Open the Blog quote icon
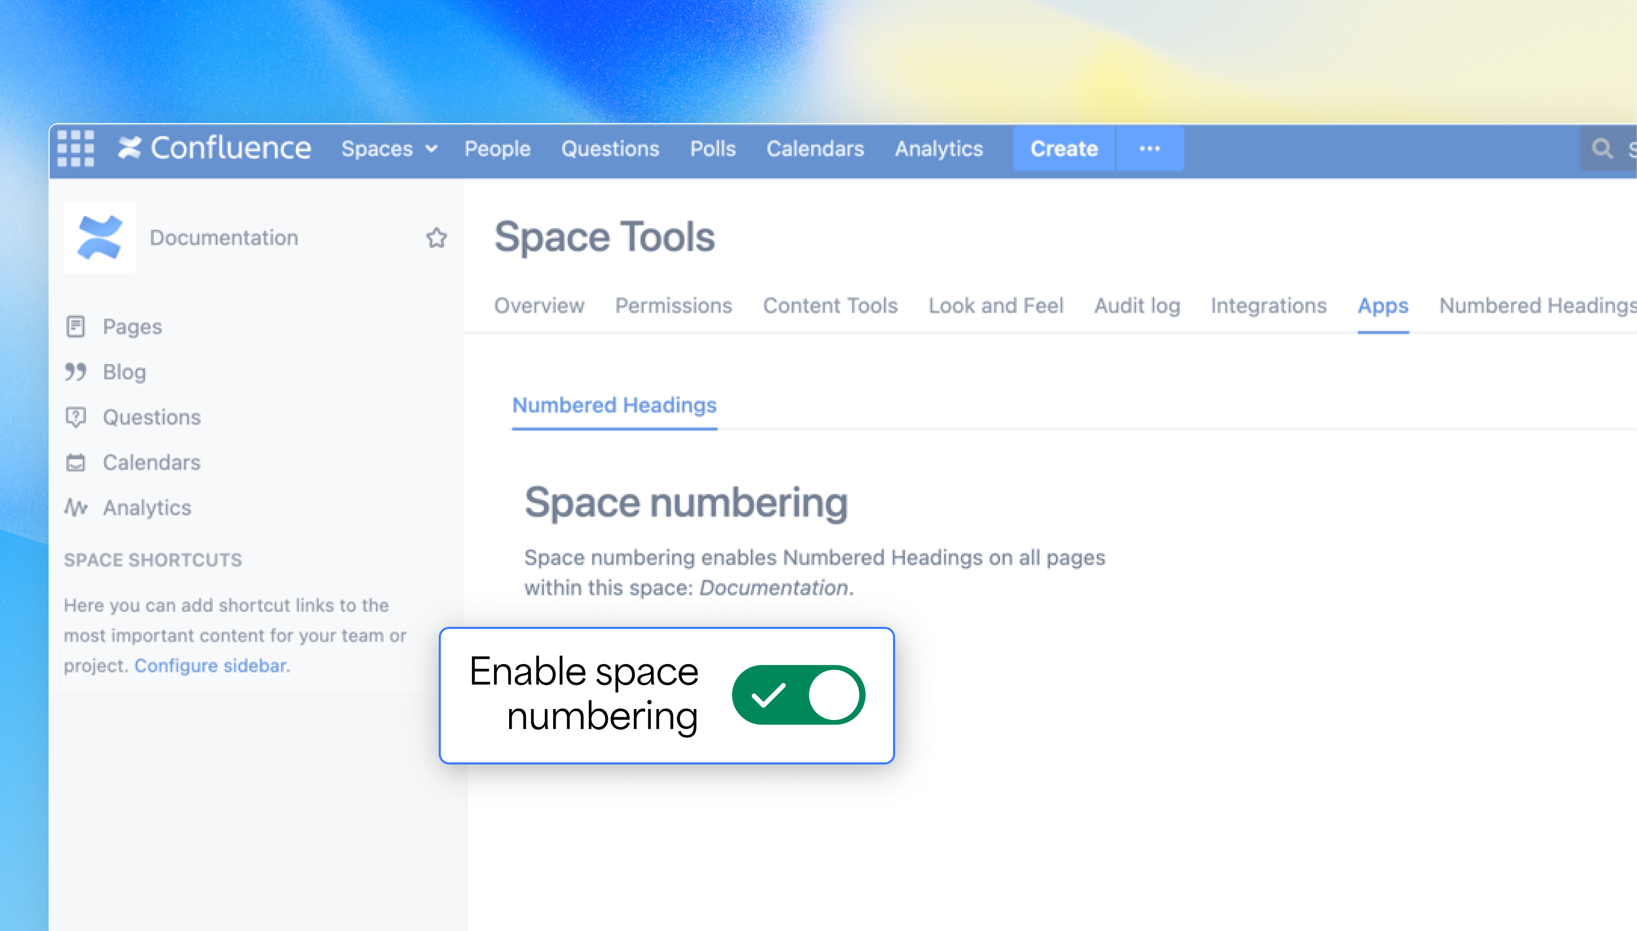The width and height of the screenshot is (1637, 931). click(76, 371)
